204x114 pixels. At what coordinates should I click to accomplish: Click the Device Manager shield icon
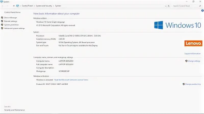(2, 17)
